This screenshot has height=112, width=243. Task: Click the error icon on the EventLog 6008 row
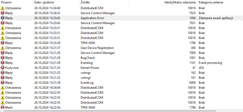tap(3, 83)
